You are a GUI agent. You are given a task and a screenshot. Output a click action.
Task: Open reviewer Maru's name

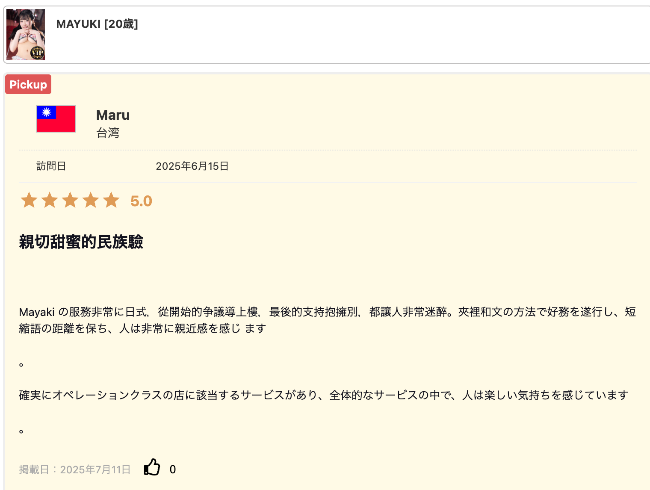tap(113, 115)
